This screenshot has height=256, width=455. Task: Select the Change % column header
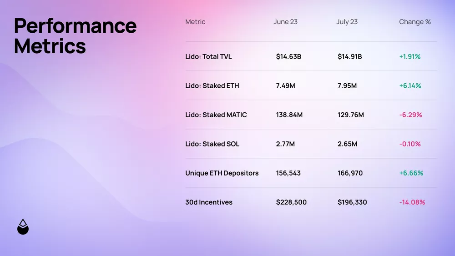(415, 22)
